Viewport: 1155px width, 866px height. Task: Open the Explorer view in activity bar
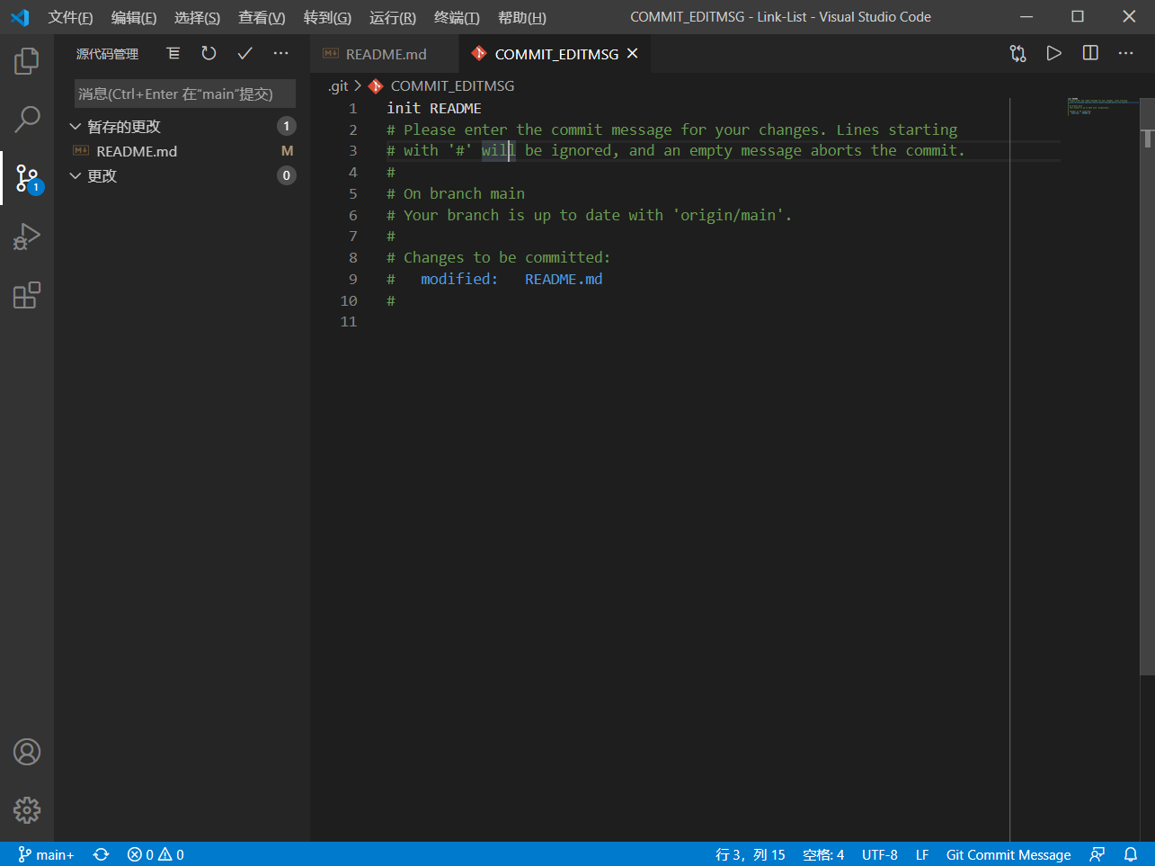pyautogui.click(x=27, y=61)
